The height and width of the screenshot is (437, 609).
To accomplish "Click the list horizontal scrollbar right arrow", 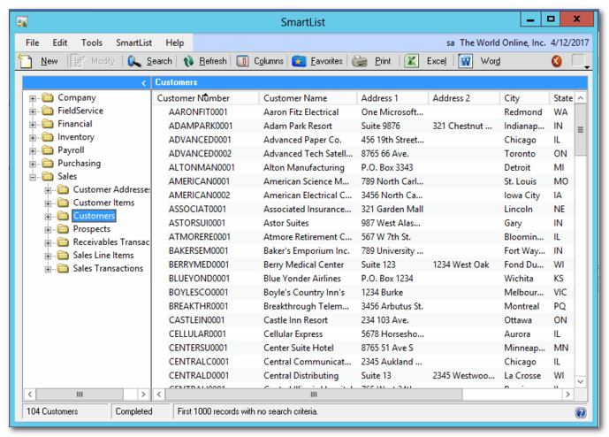I will [567, 395].
